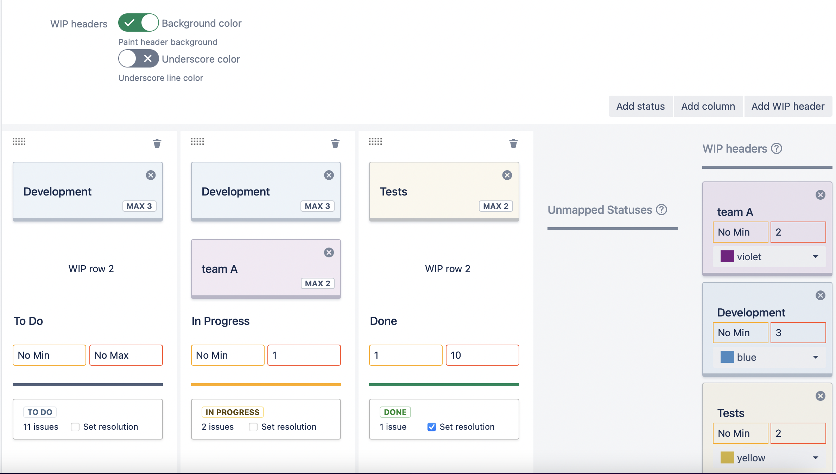Remove Tests WIP header from Done column
This screenshot has width=836, height=474.
tap(507, 175)
